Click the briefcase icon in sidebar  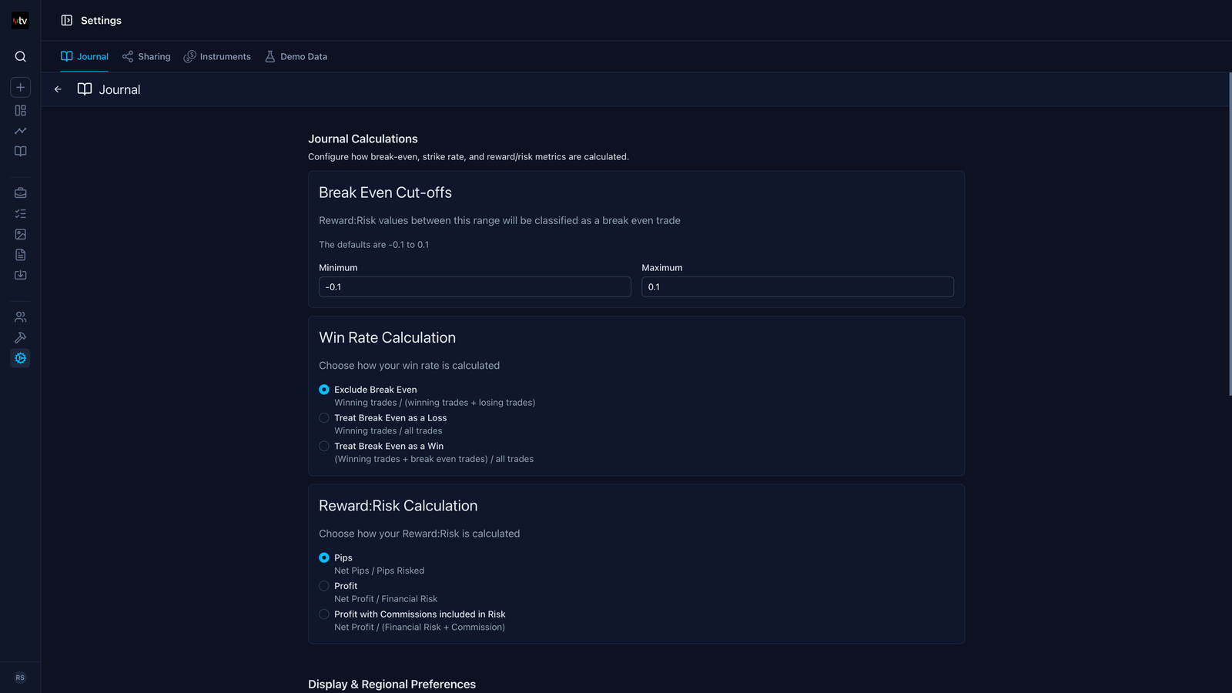tap(21, 193)
